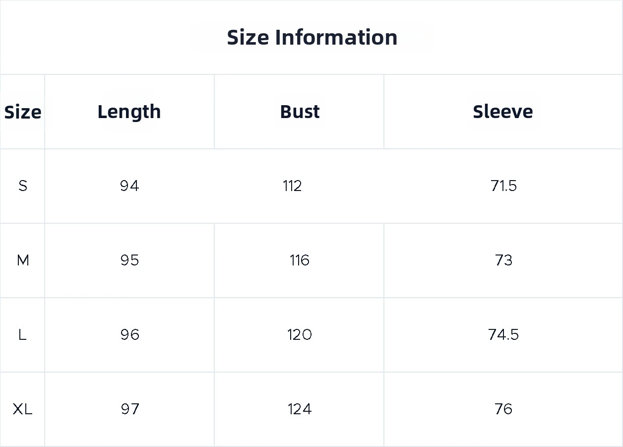Click the Bust column header
Viewport: 623px width, 447px height.
point(300,112)
